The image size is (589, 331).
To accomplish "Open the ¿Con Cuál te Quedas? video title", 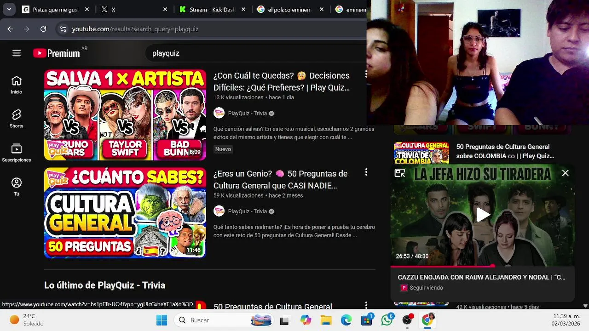I will (x=282, y=81).
